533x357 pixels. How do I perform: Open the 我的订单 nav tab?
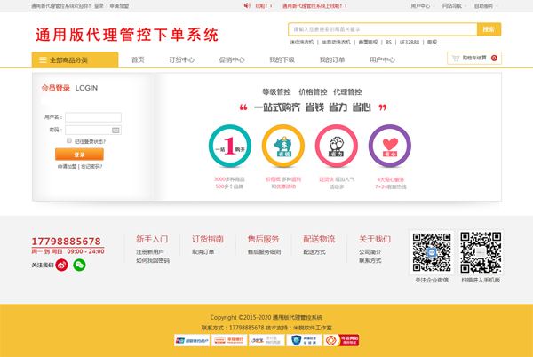[332, 59]
